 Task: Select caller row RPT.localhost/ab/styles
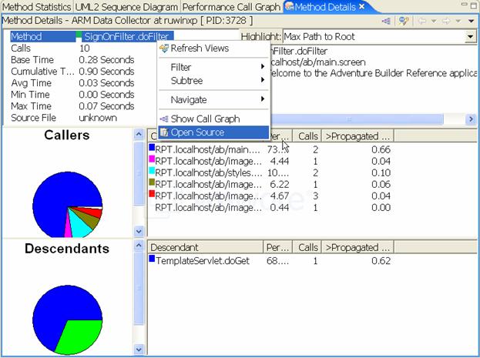pos(270,173)
